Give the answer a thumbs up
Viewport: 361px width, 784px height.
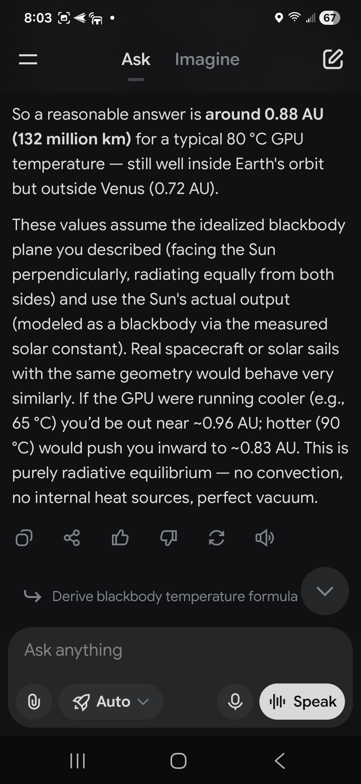[120, 538]
